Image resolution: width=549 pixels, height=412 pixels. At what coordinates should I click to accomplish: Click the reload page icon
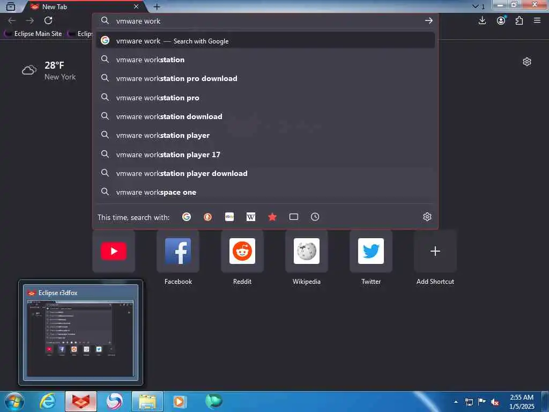(48, 21)
